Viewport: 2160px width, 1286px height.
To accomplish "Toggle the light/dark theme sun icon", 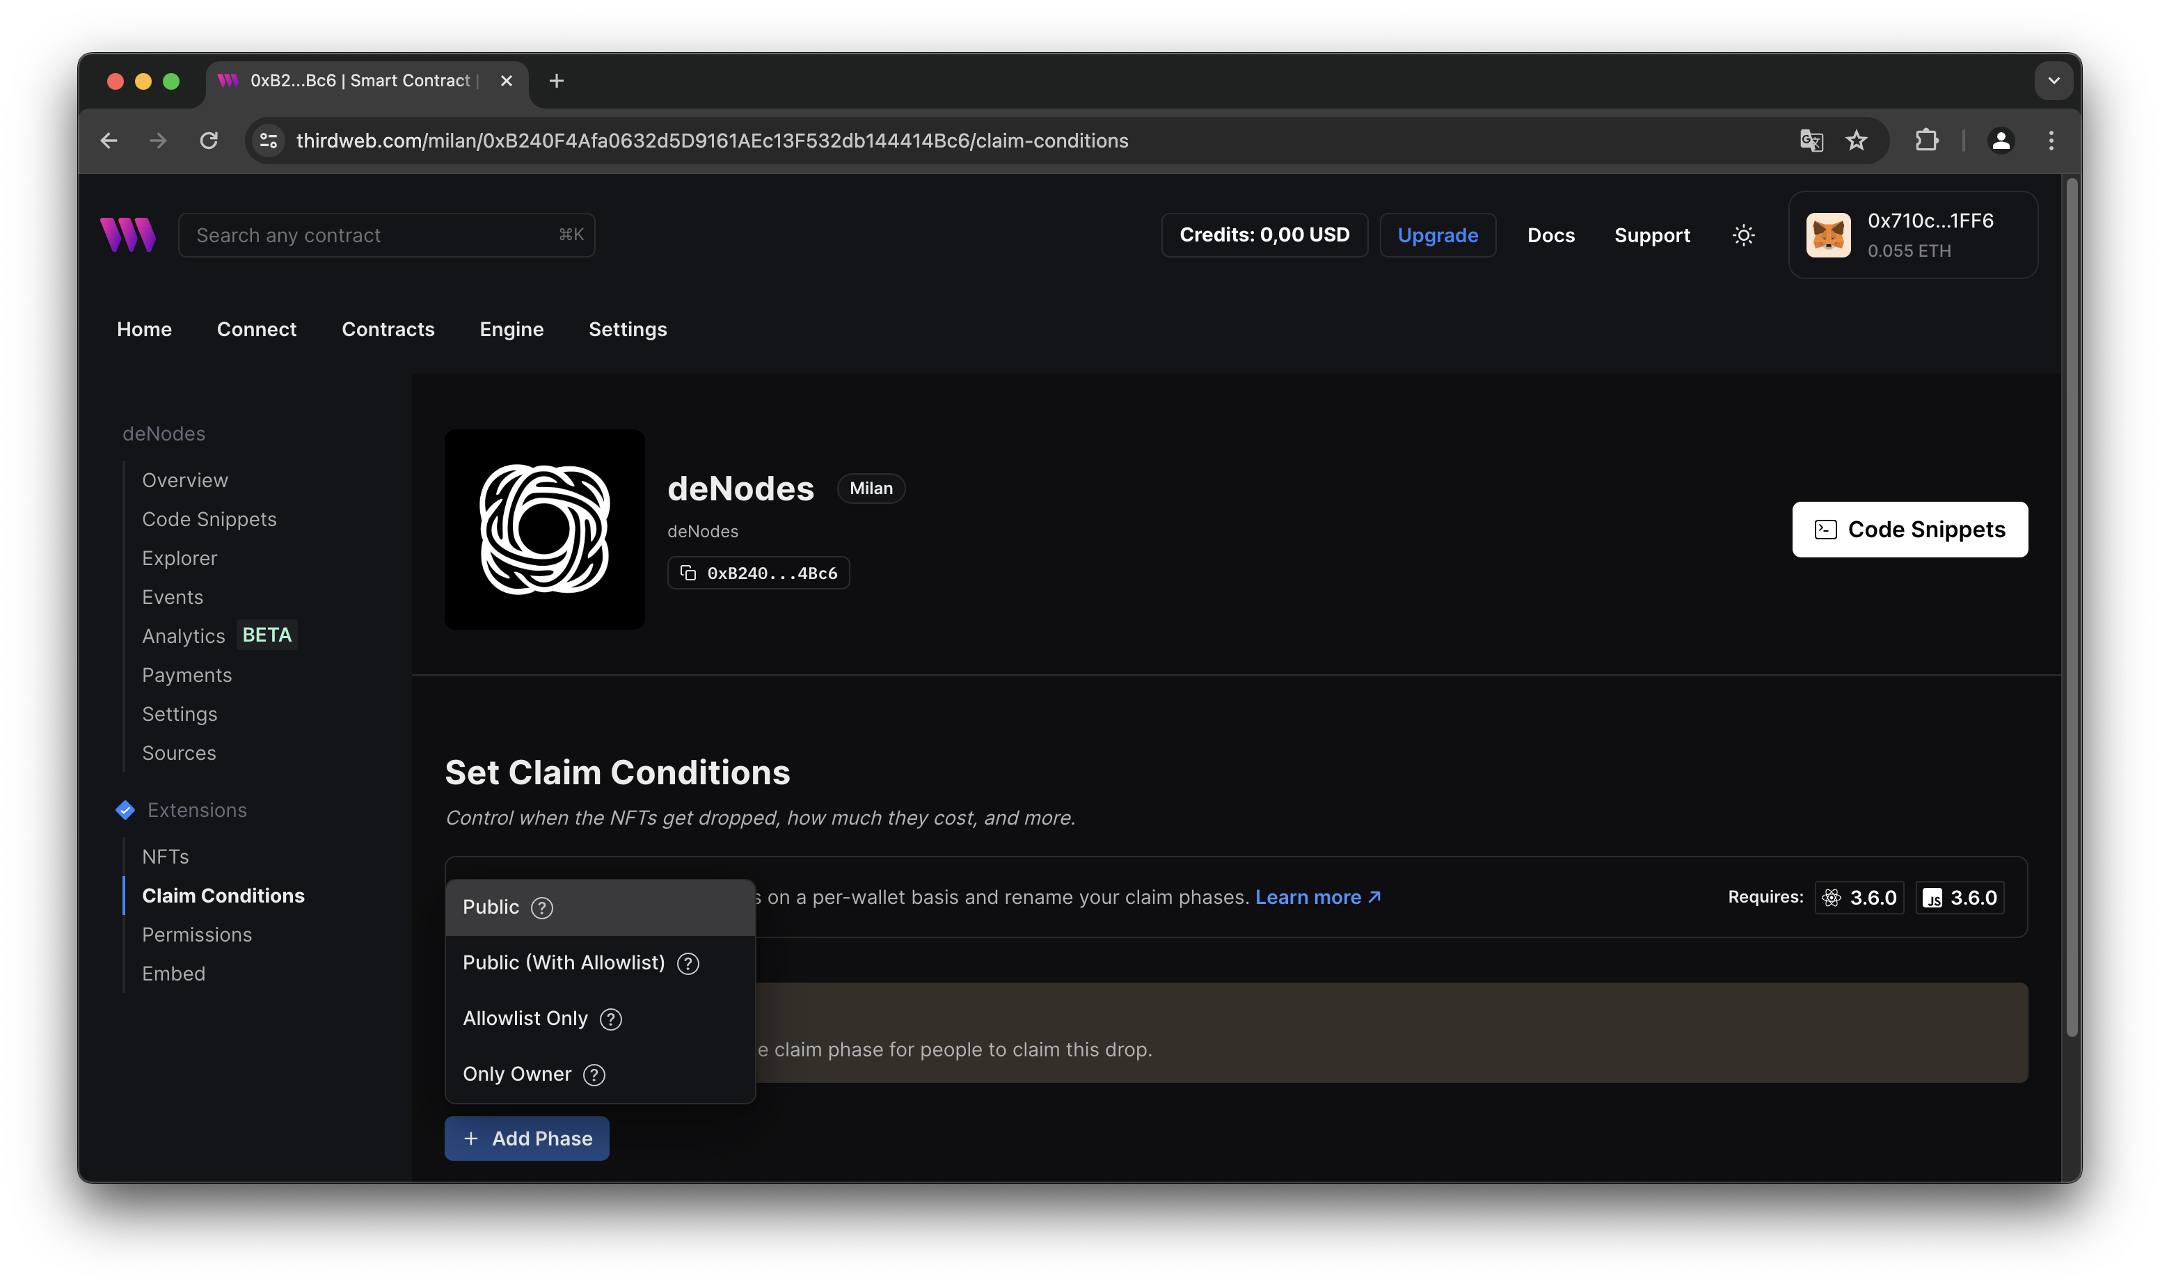I will pyautogui.click(x=1743, y=235).
